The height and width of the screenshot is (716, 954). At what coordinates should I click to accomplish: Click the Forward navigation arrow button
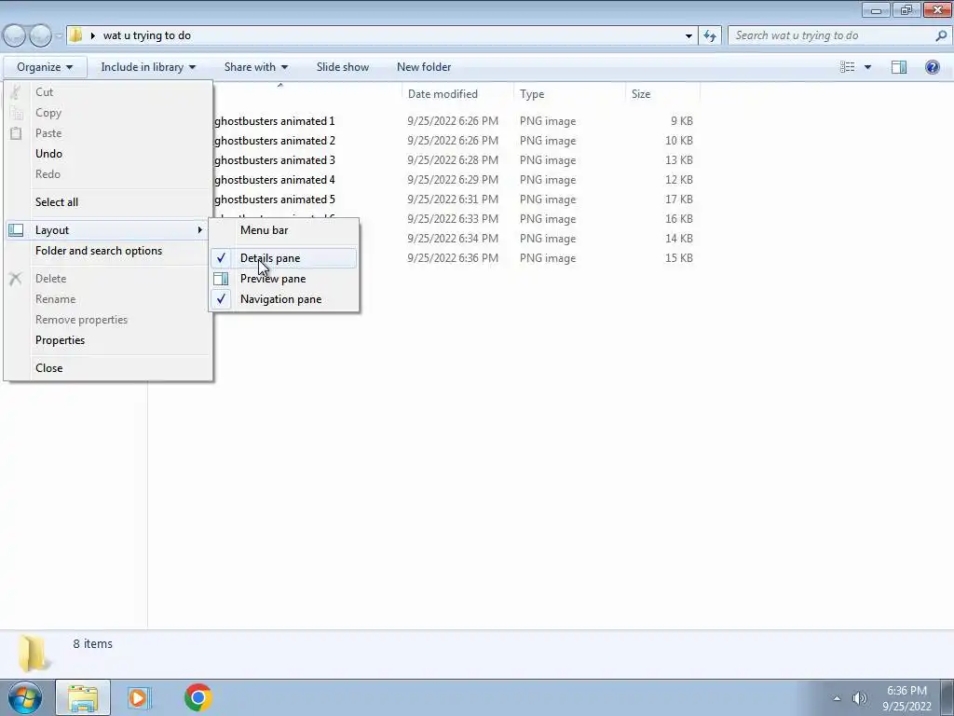tap(40, 36)
